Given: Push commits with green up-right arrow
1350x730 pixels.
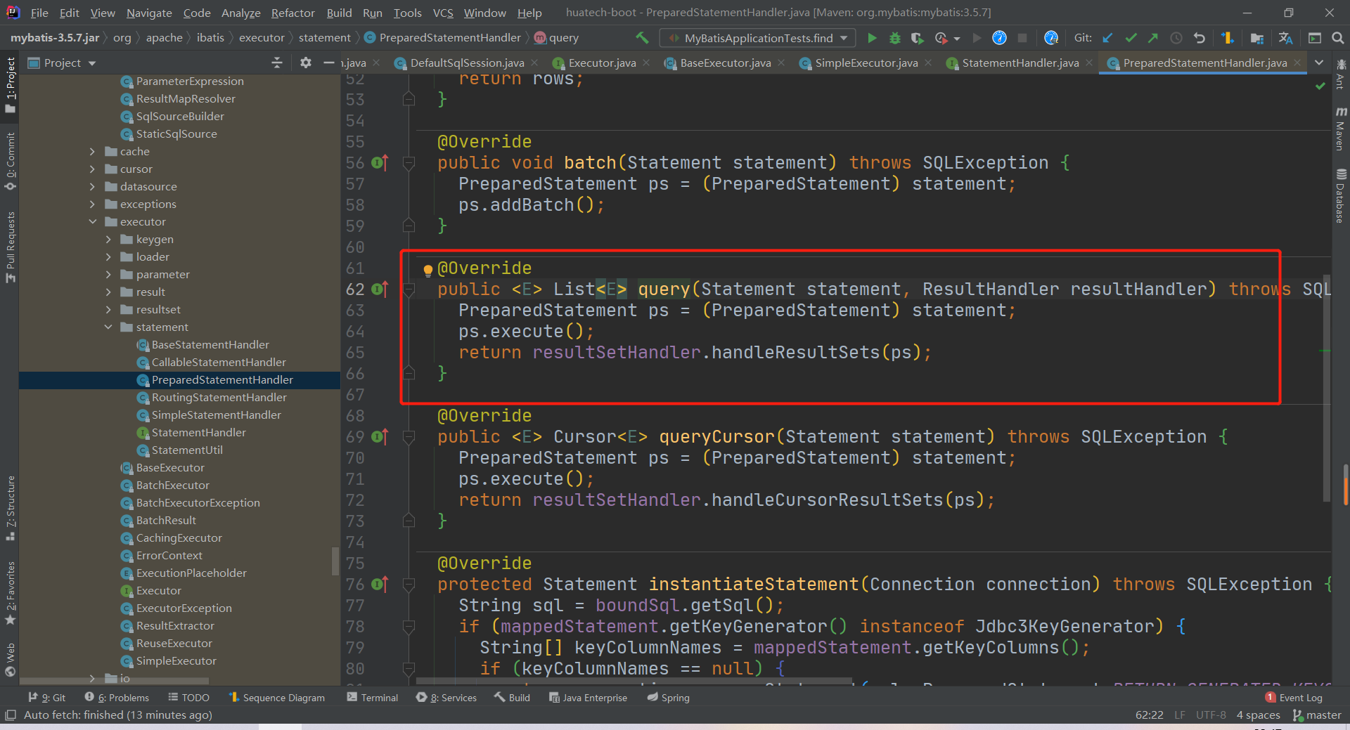Looking at the screenshot, I should point(1153,38).
